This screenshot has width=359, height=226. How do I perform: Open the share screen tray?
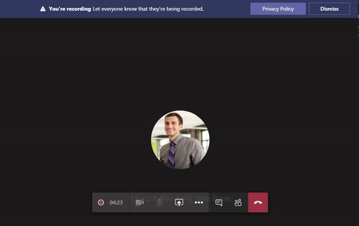tap(179, 202)
